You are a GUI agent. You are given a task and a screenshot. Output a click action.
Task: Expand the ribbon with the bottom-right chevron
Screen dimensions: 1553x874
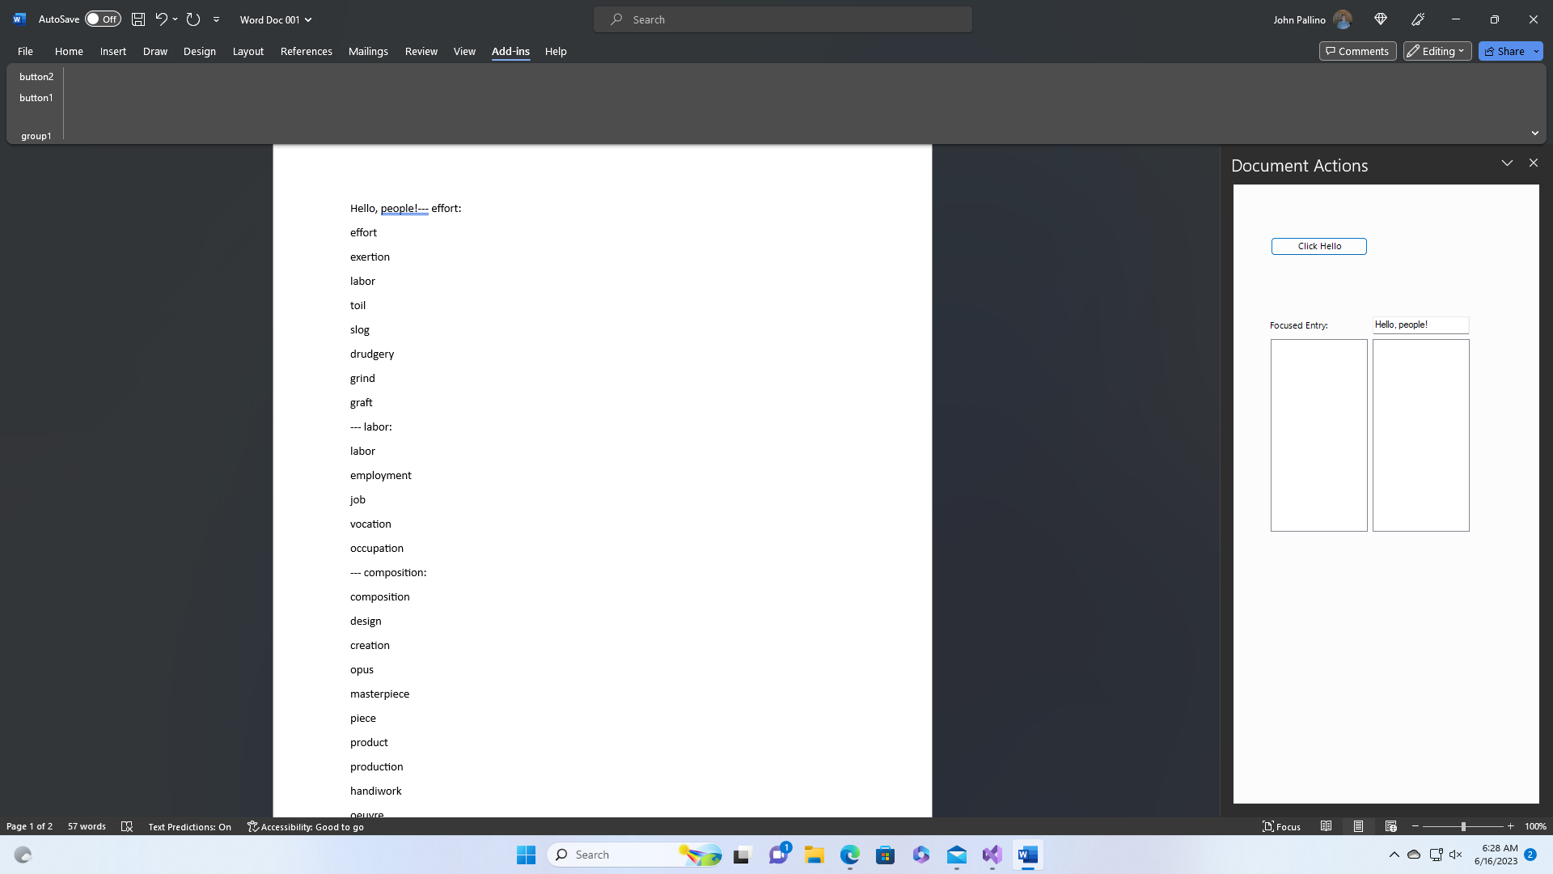(1534, 133)
